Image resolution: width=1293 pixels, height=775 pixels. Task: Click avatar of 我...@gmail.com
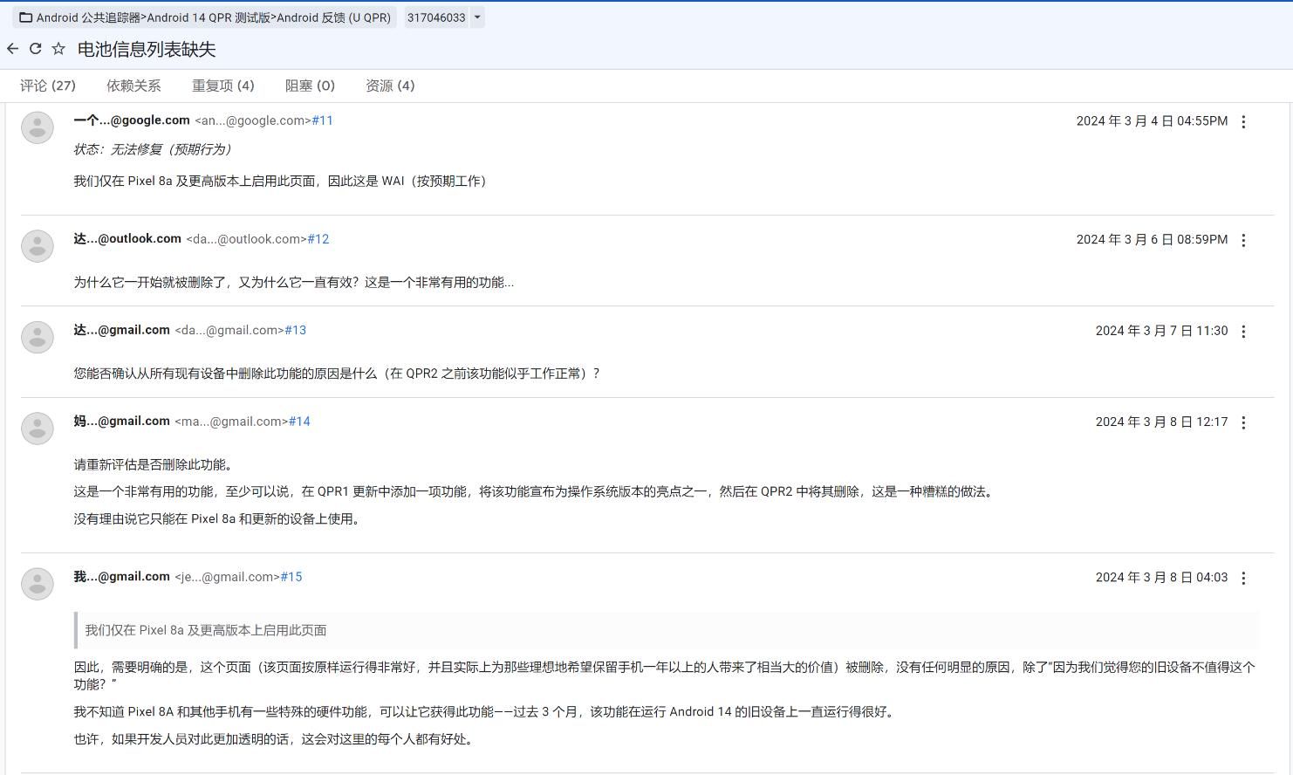[38, 584]
